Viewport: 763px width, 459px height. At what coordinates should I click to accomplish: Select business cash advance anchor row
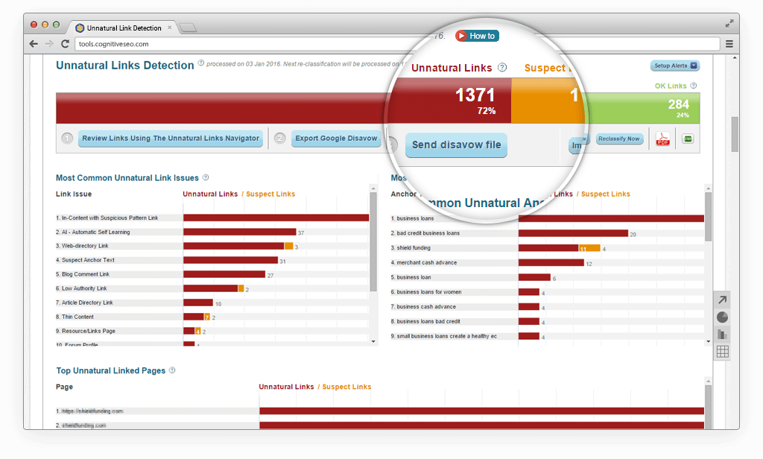(548, 307)
